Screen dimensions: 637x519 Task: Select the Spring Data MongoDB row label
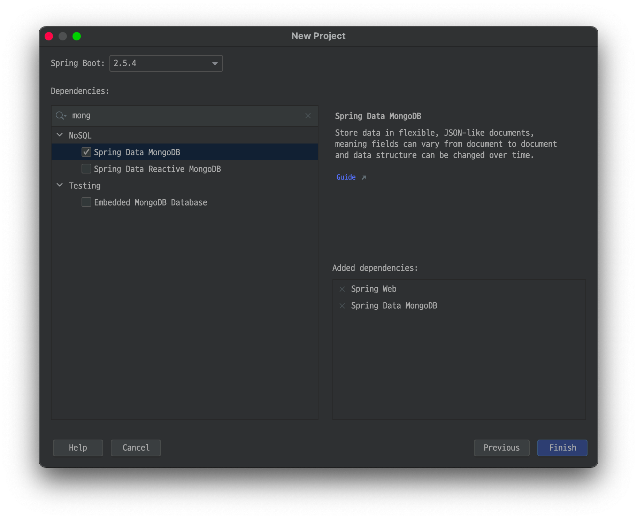click(x=137, y=153)
